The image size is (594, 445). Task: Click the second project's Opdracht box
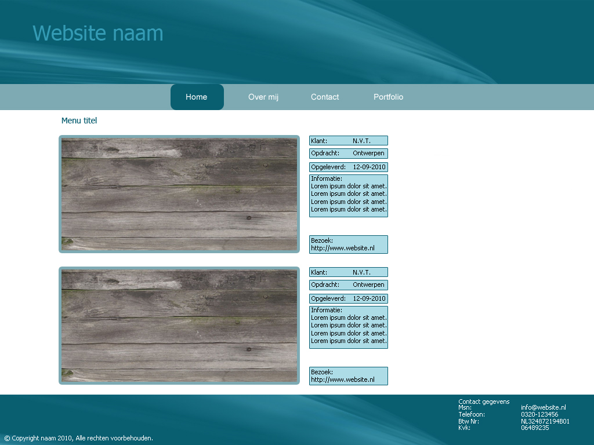click(x=348, y=285)
